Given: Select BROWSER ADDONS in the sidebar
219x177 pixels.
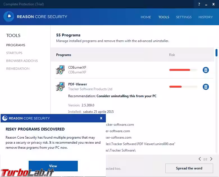Looking at the screenshot, I should [22, 61].
